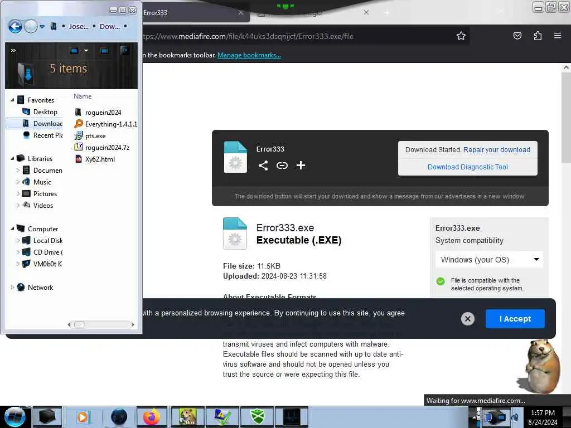
Task: Expand the Pictures library node
Action: 18,193
